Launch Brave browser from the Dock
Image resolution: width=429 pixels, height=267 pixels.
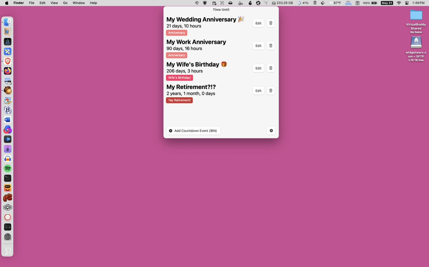click(x=8, y=61)
